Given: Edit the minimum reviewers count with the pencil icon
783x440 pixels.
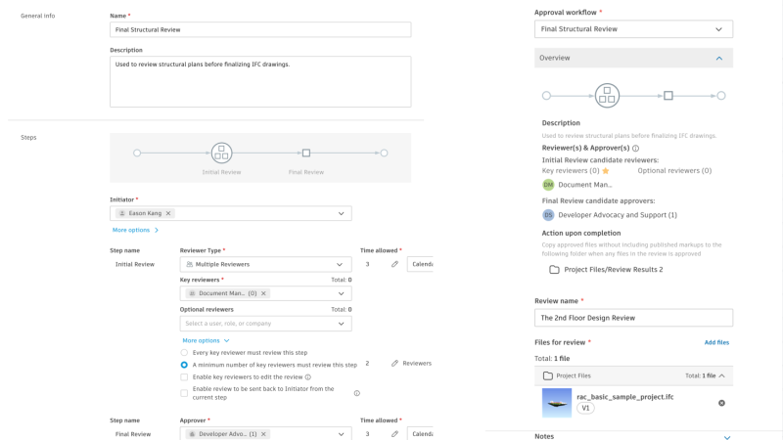Looking at the screenshot, I should coord(394,363).
